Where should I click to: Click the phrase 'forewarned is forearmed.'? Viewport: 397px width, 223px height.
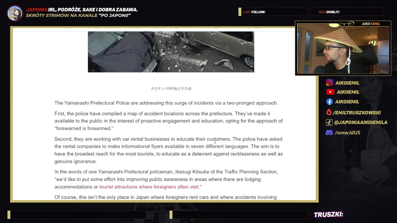pos(83,129)
